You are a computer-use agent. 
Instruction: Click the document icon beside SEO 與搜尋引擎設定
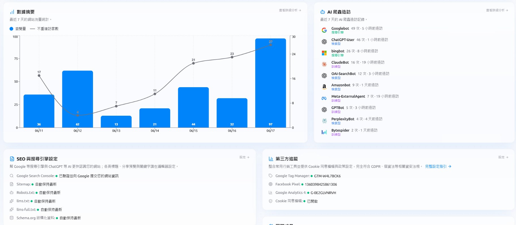tap(12, 159)
